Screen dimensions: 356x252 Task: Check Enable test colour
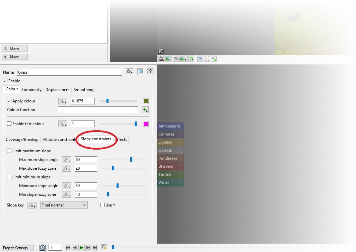point(9,123)
